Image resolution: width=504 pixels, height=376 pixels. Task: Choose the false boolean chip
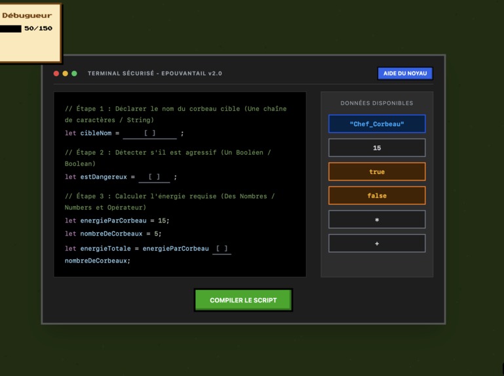(x=377, y=196)
